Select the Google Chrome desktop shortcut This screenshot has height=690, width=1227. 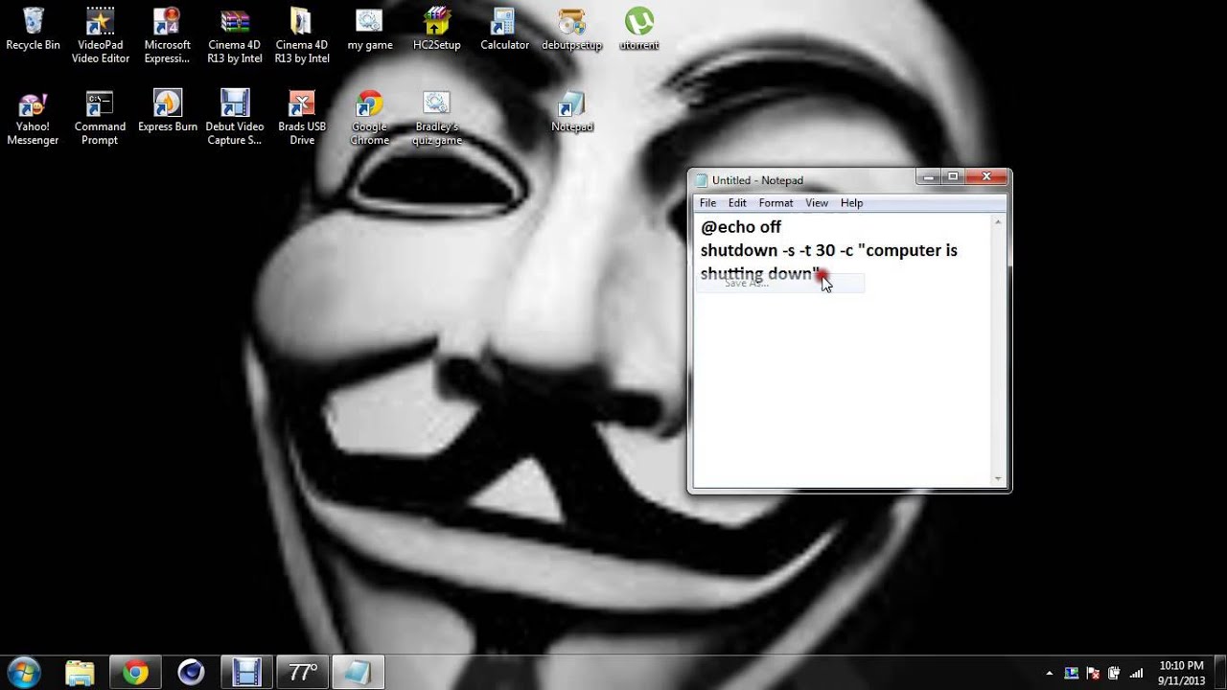(369, 118)
